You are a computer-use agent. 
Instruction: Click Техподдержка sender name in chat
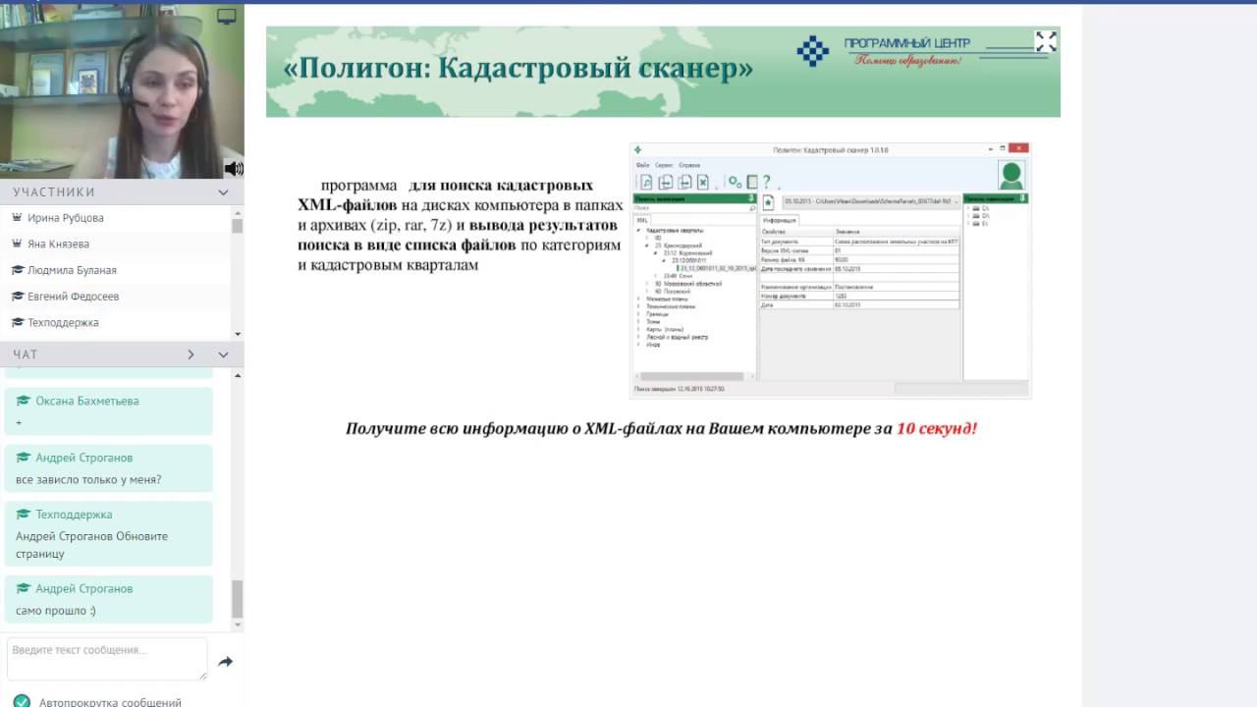[x=74, y=515]
